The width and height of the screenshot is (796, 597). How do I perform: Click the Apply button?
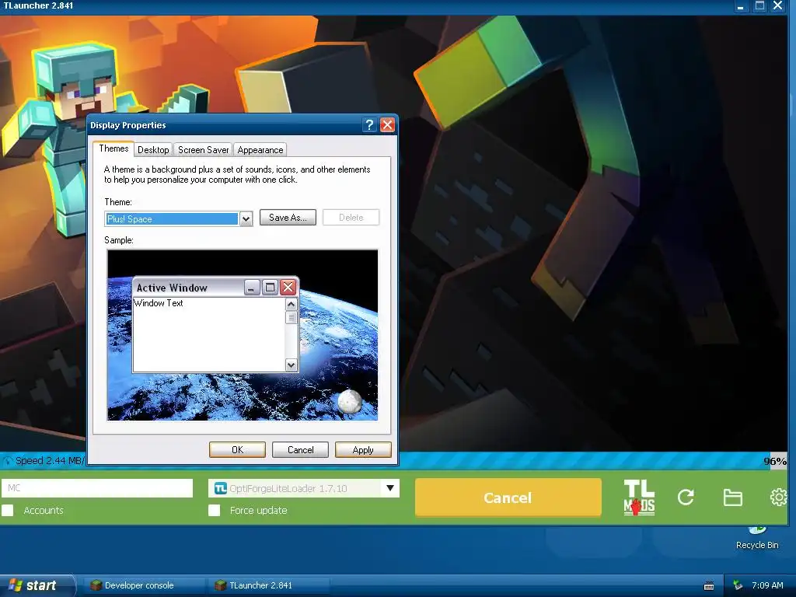click(363, 450)
